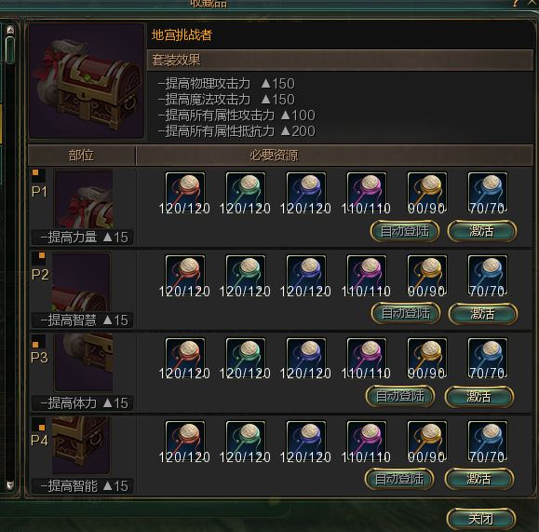The width and height of the screenshot is (539, 532).
Task: Click the 激活 button for part P1
Action: [x=482, y=231]
